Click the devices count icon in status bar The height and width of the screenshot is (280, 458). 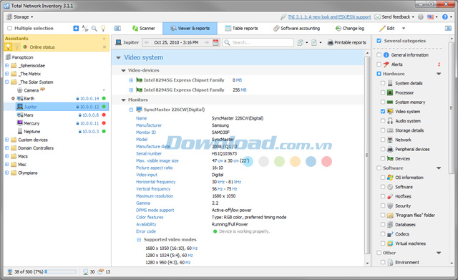click(x=100, y=272)
